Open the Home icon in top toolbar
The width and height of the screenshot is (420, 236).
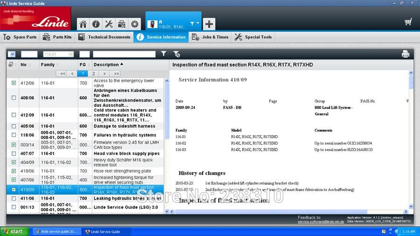click(x=83, y=24)
